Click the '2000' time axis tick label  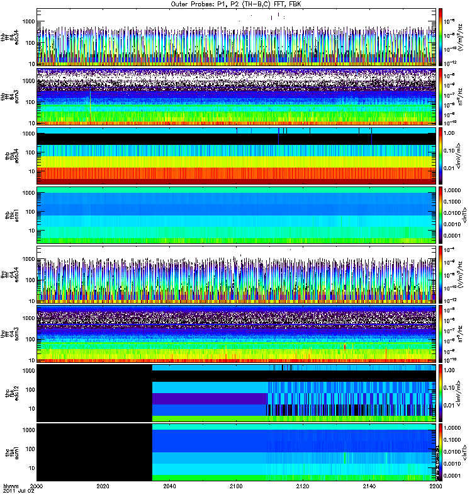tap(37, 486)
